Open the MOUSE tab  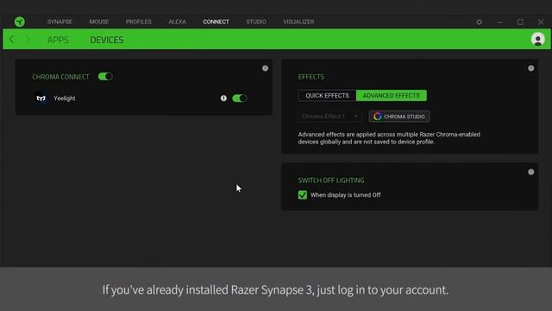pyautogui.click(x=99, y=22)
